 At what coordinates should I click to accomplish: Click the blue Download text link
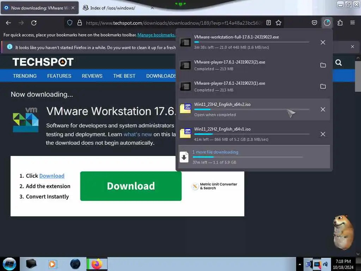(52, 176)
